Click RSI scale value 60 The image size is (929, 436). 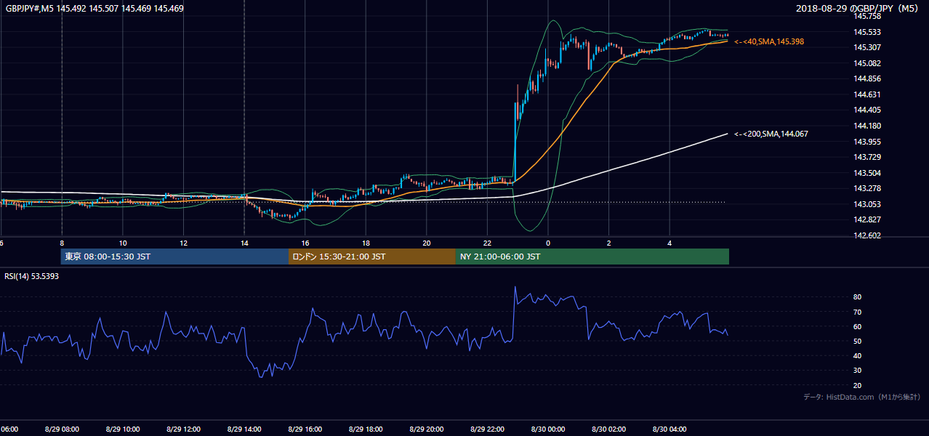858,326
